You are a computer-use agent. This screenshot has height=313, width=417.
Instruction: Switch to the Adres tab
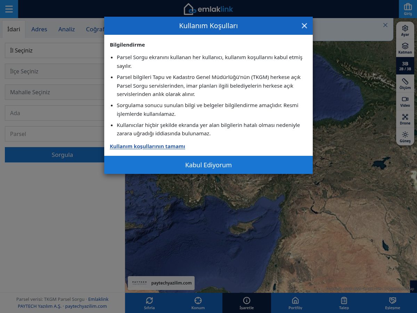(39, 29)
